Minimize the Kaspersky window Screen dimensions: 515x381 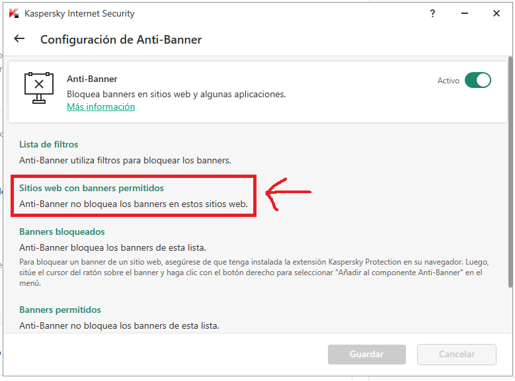point(464,13)
